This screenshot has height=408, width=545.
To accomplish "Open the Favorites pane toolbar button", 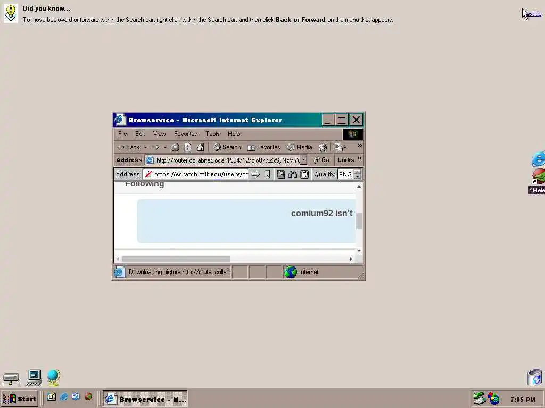I will pos(264,148).
